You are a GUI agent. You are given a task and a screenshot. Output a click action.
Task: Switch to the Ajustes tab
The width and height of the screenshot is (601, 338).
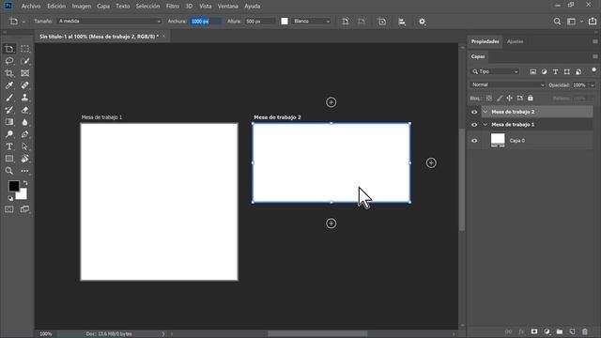516,41
